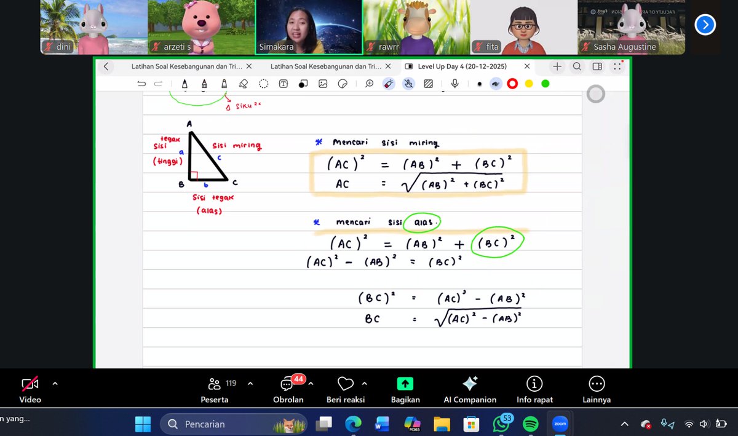
Task: Open the Beri reaksi chevron menu
Action: point(364,383)
